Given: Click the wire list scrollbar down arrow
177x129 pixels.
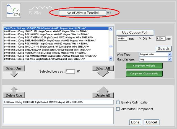Looking at the screenshot, I should click(111, 59).
